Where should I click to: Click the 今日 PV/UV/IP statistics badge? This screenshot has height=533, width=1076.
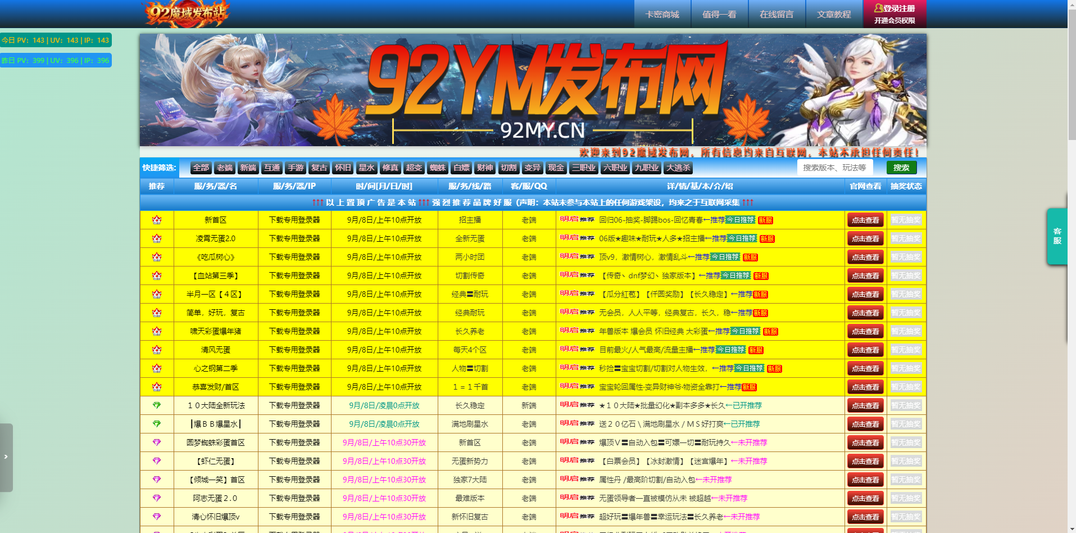(56, 40)
